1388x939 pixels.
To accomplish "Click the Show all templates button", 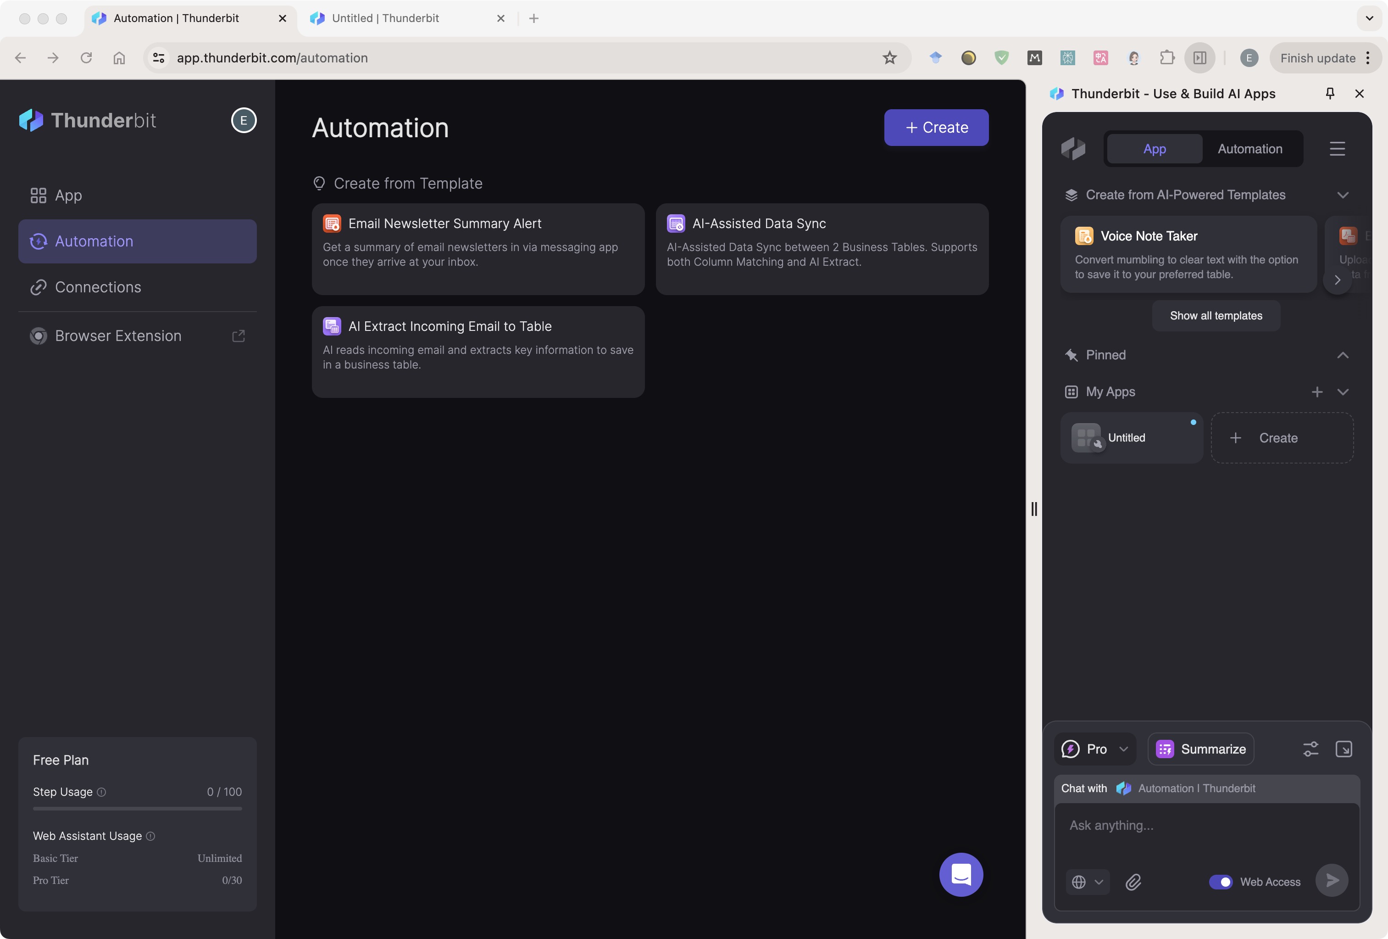I will 1216,316.
